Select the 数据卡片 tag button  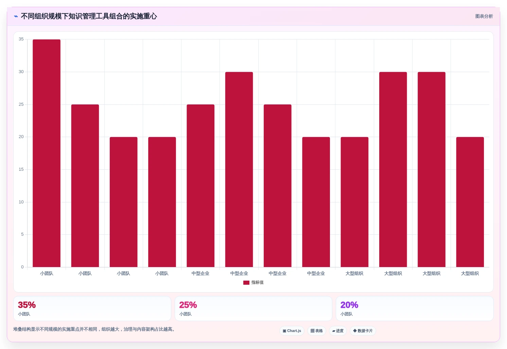tap(363, 331)
